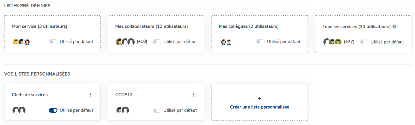
Task: Turn on default for Mes collègues
Action: tap(260, 42)
